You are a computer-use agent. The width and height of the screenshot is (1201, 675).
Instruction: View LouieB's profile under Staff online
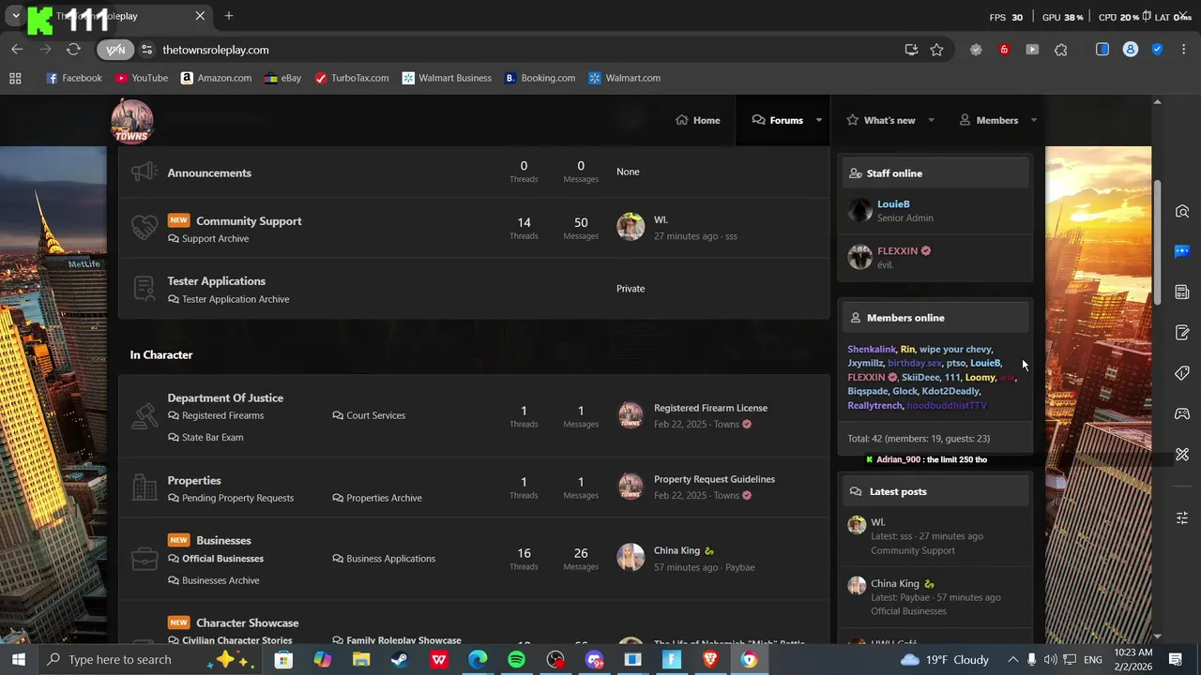pos(893,203)
